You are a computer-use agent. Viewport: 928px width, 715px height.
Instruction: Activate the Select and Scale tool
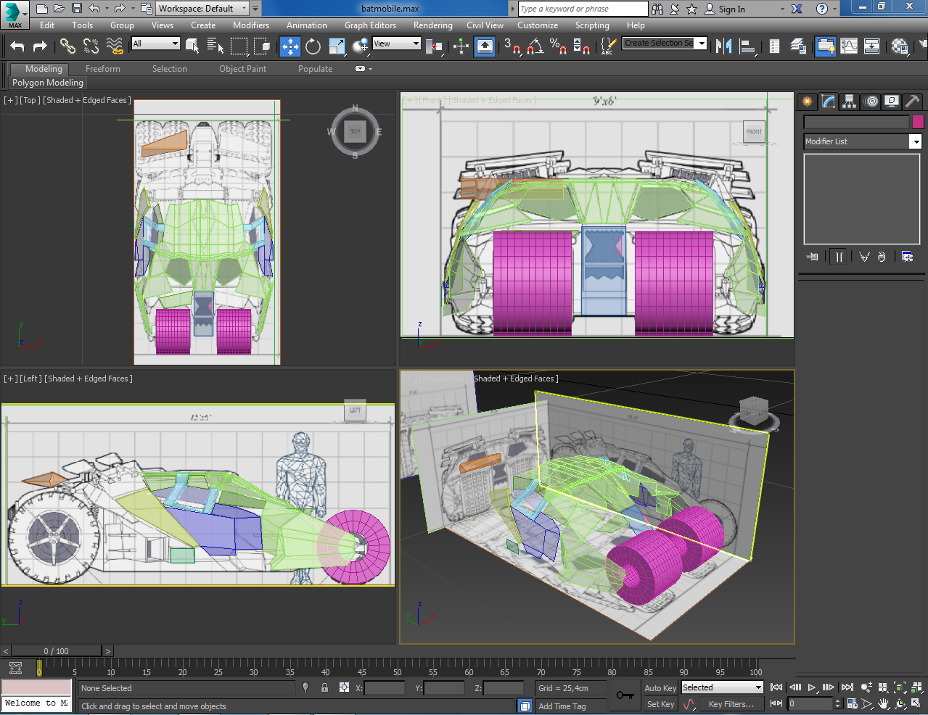point(337,46)
